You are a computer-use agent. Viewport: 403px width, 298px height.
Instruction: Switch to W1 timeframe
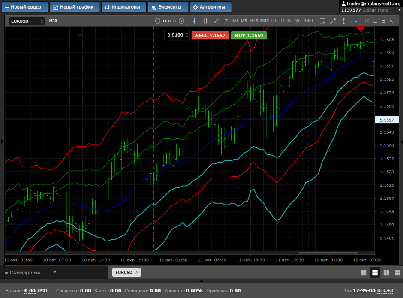[x=298, y=21]
